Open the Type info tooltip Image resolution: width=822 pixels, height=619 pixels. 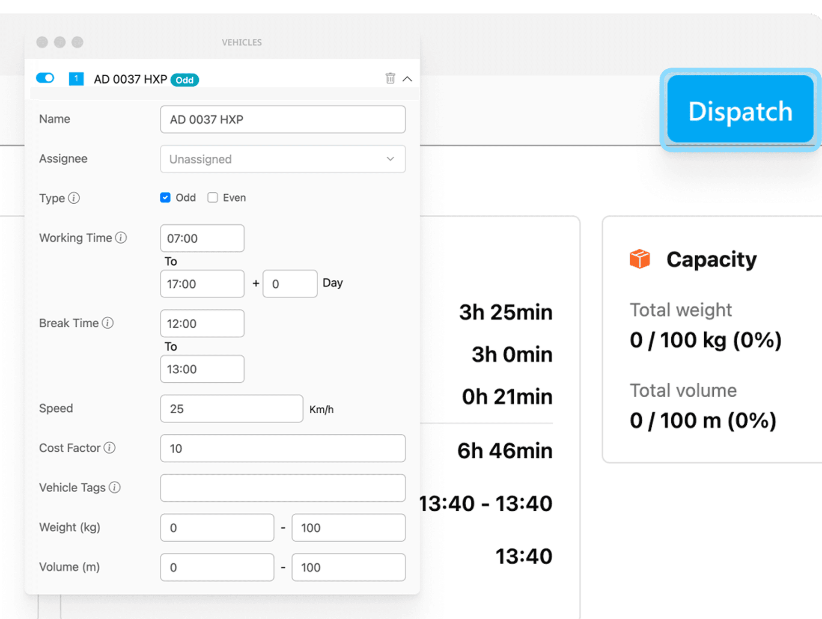point(75,198)
